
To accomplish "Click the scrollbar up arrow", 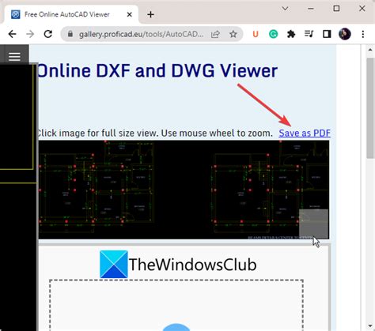I will tap(370, 50).
